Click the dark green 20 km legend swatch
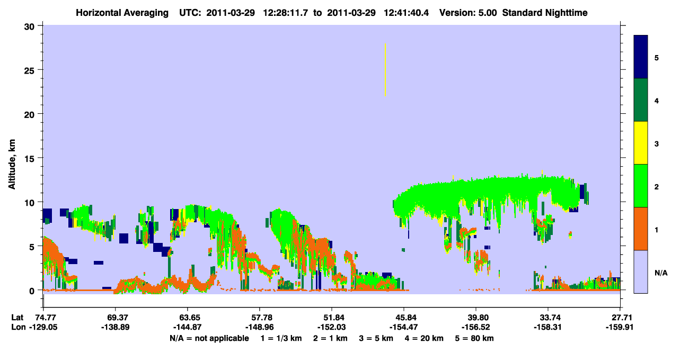689x353 pixels. pyautogui.click(x=641, y=100)
